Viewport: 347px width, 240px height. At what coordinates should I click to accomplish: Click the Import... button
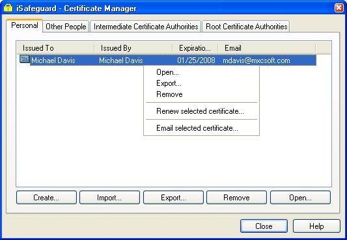109,197
